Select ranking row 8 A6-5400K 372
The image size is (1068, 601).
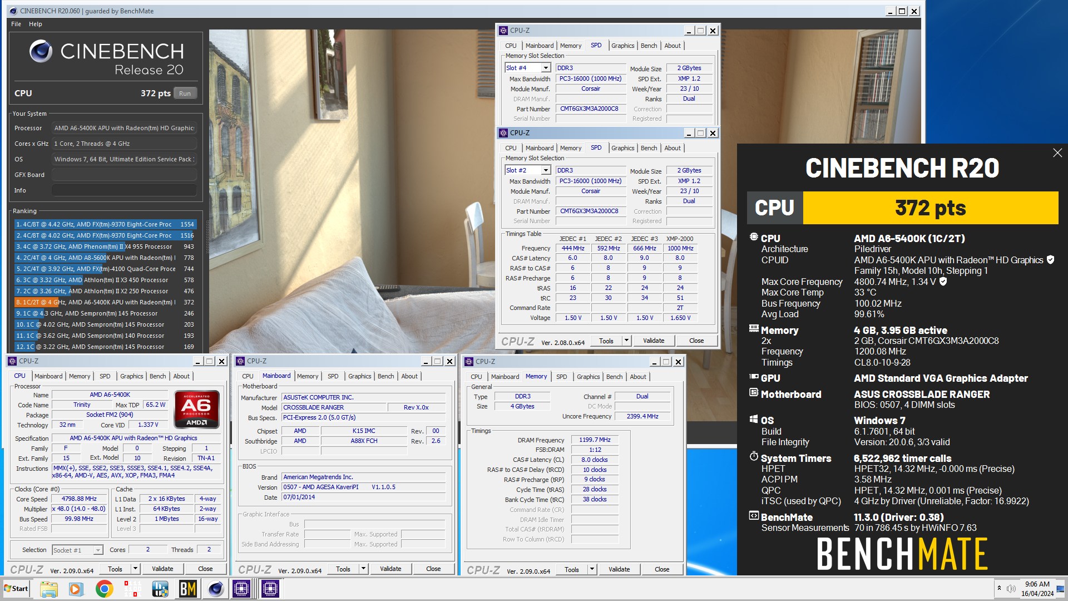[105, 302]
